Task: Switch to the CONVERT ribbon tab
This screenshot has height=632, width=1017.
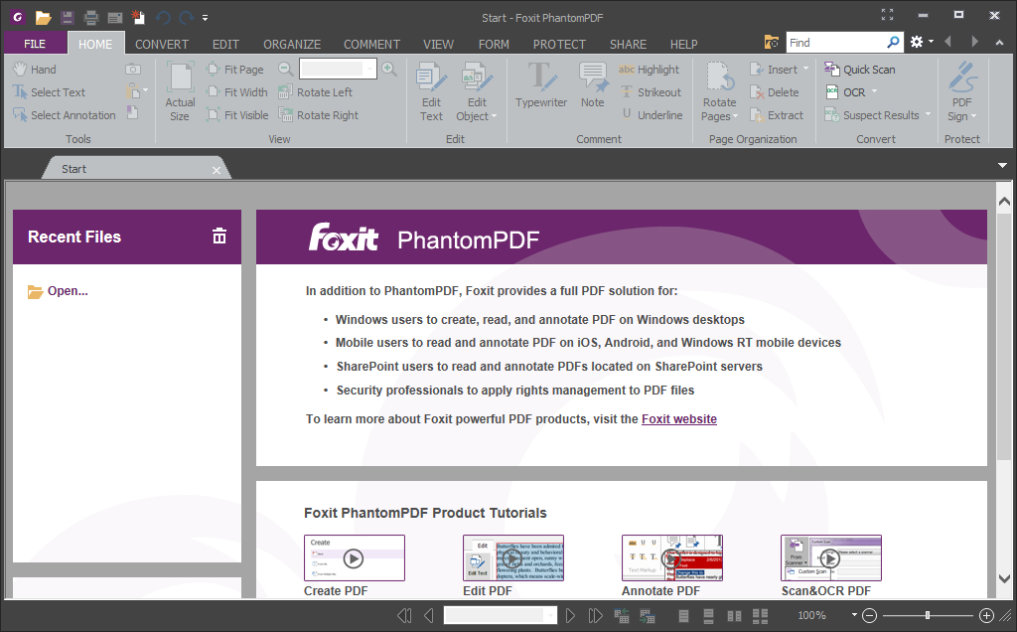Action: click(162, 44)
